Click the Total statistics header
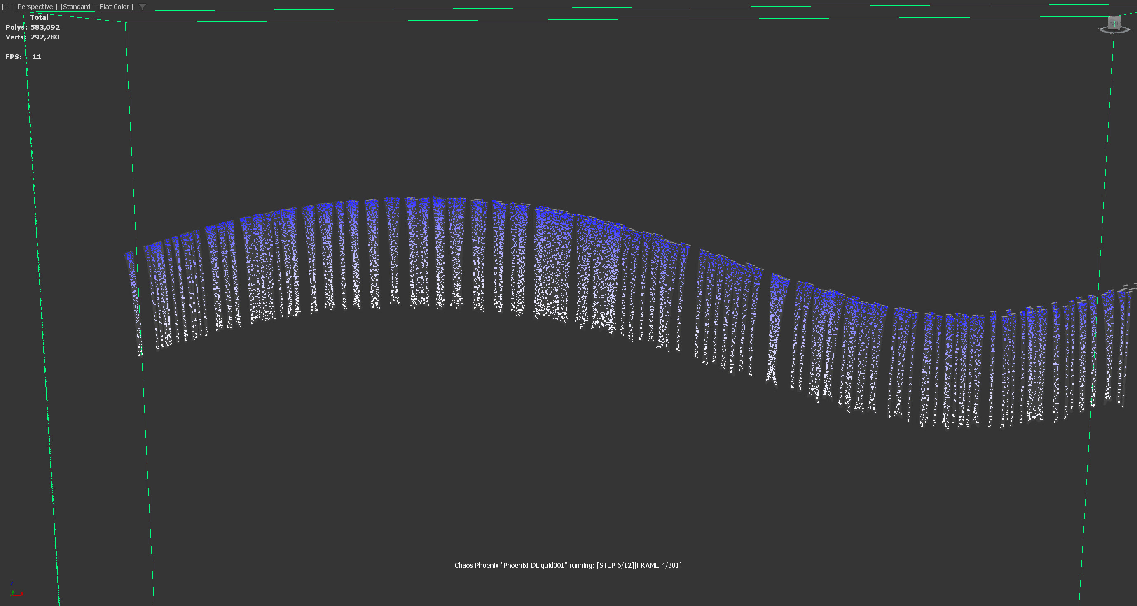The height and width of the screenshot is (606, 1137). click(39, 17)
